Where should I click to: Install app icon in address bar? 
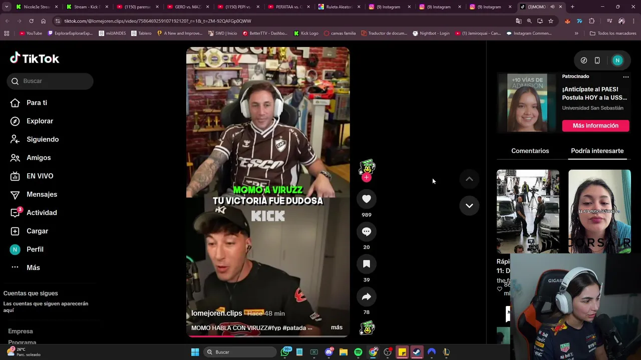pyautogui.click(x=540, y=21)
